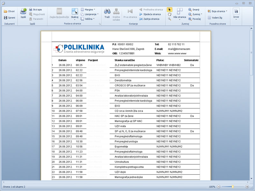Click the 'UZV vrata' cell
This screenshot has width=255, height=191.
click(120, 126)
